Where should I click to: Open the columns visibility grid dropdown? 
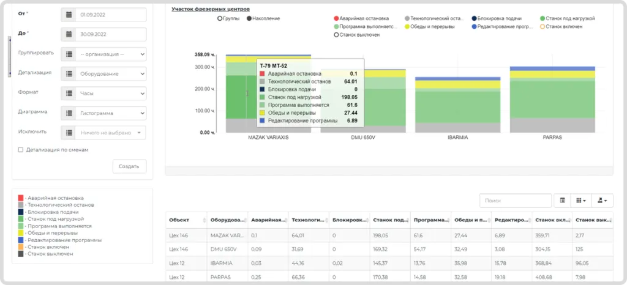point(581,201)
